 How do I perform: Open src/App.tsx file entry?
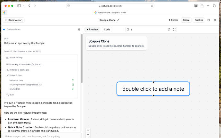pyautogui.click(x=15, y=89)
